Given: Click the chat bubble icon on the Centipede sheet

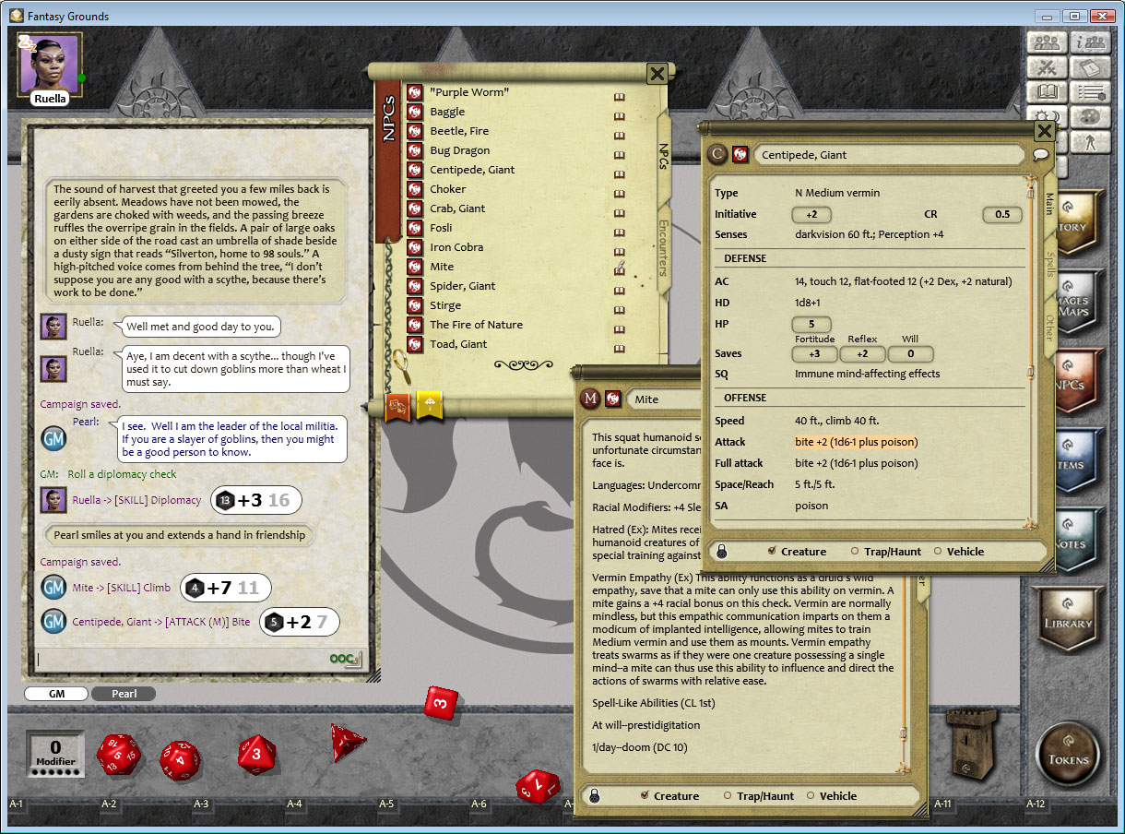Looking at the screenshot, I should (x=1042, y=154).
